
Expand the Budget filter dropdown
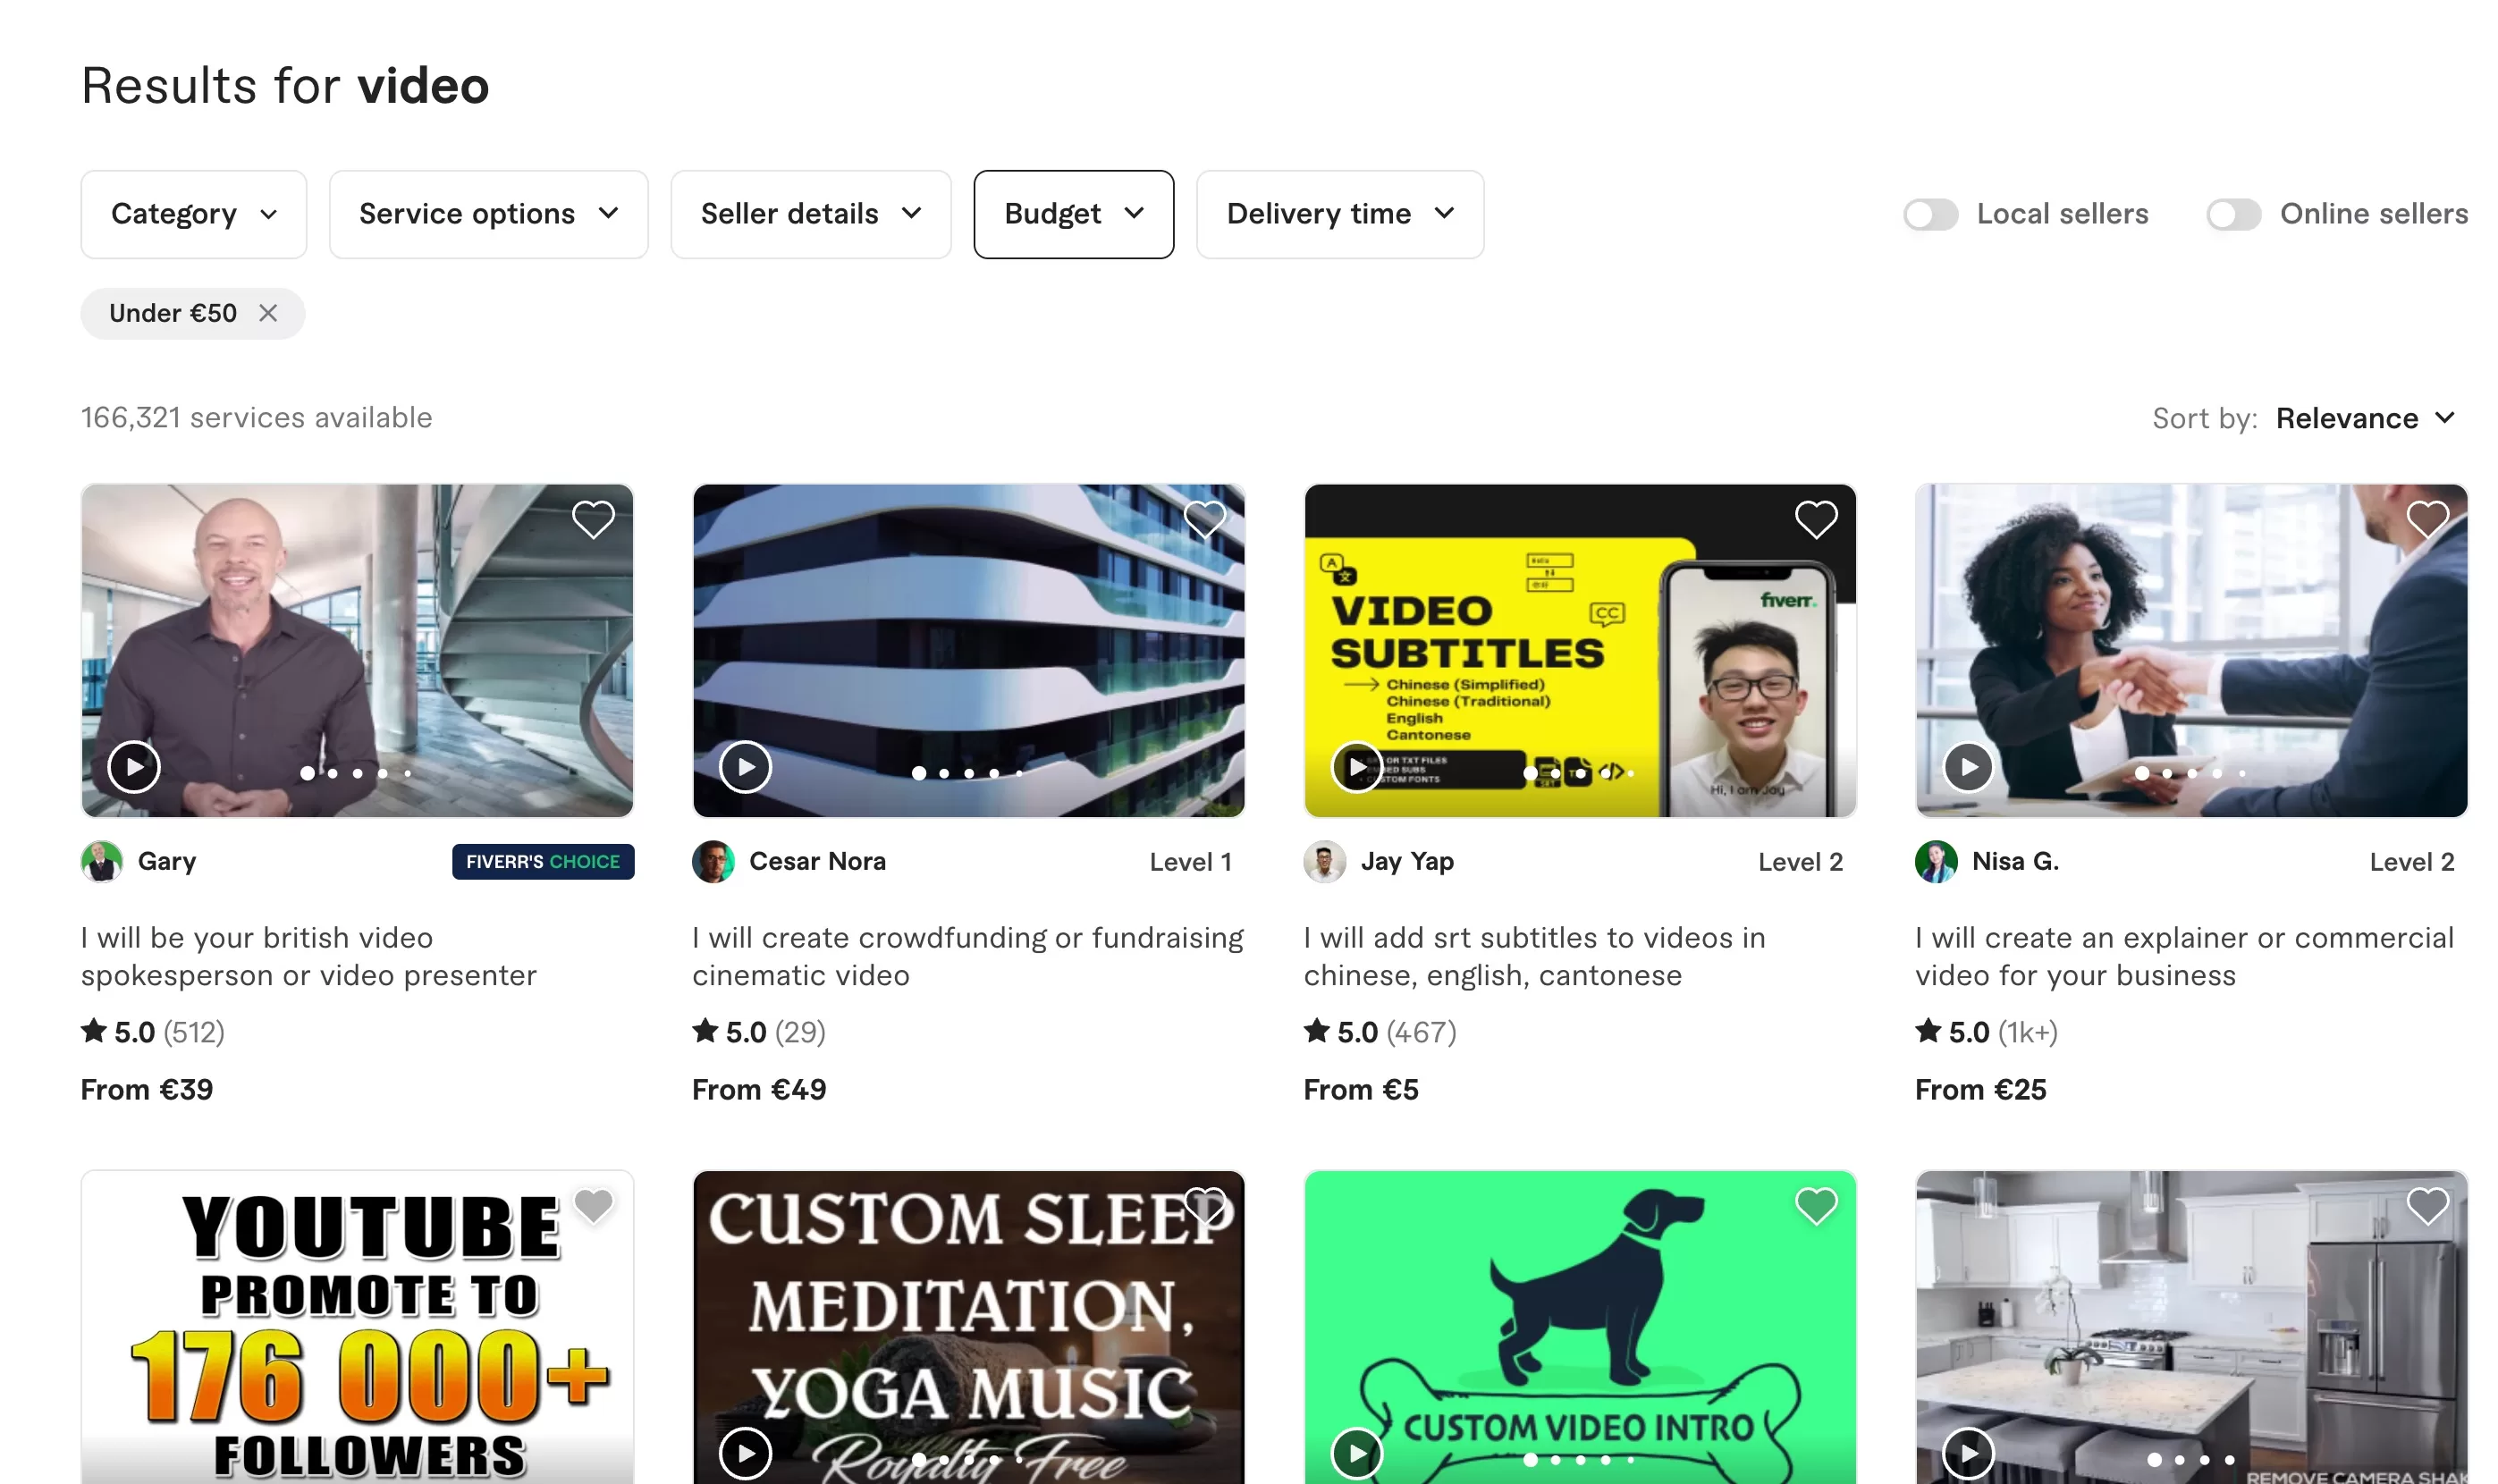pos(1073,214)
